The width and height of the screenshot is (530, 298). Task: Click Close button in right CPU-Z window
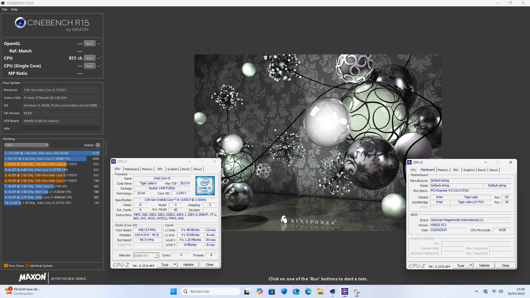tap(505, 266)
